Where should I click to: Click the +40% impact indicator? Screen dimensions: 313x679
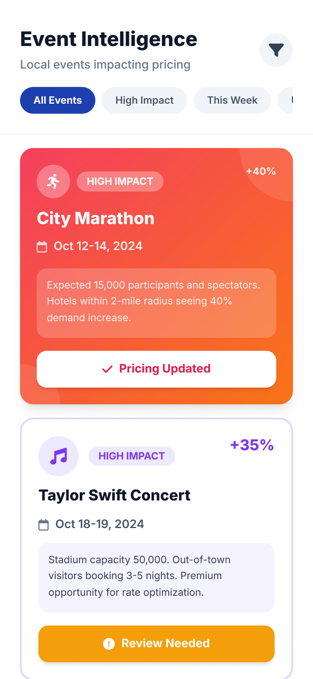tap(261, 171)
